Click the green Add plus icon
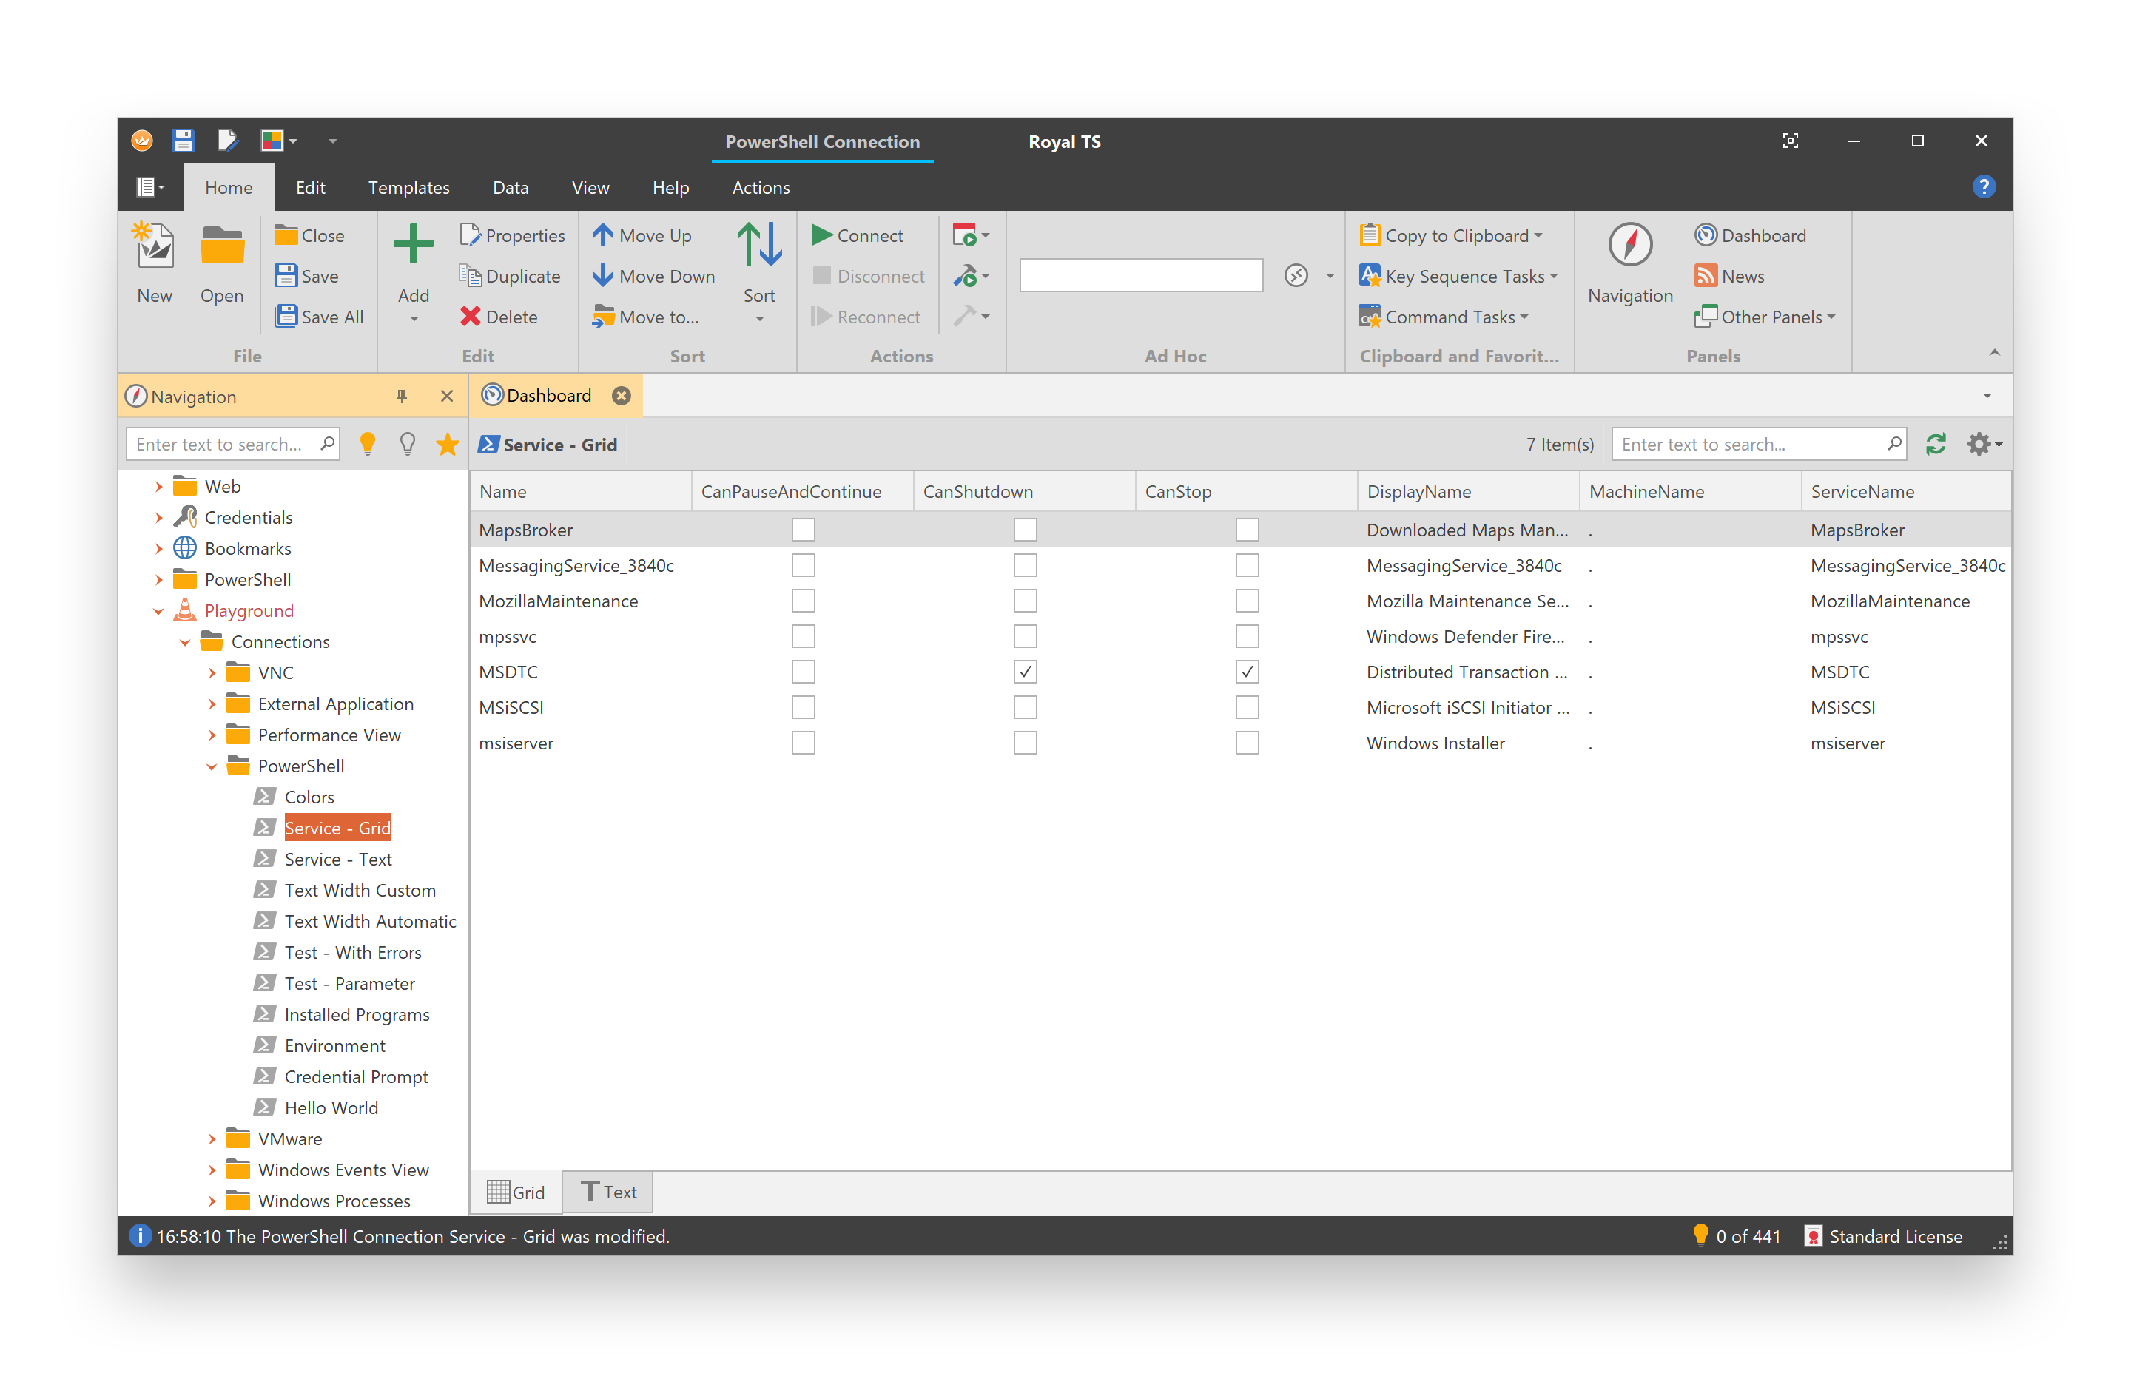 click(413, 244)
